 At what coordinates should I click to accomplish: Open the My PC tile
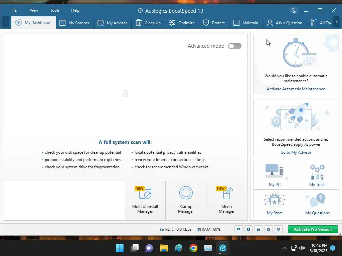(275, 175)
